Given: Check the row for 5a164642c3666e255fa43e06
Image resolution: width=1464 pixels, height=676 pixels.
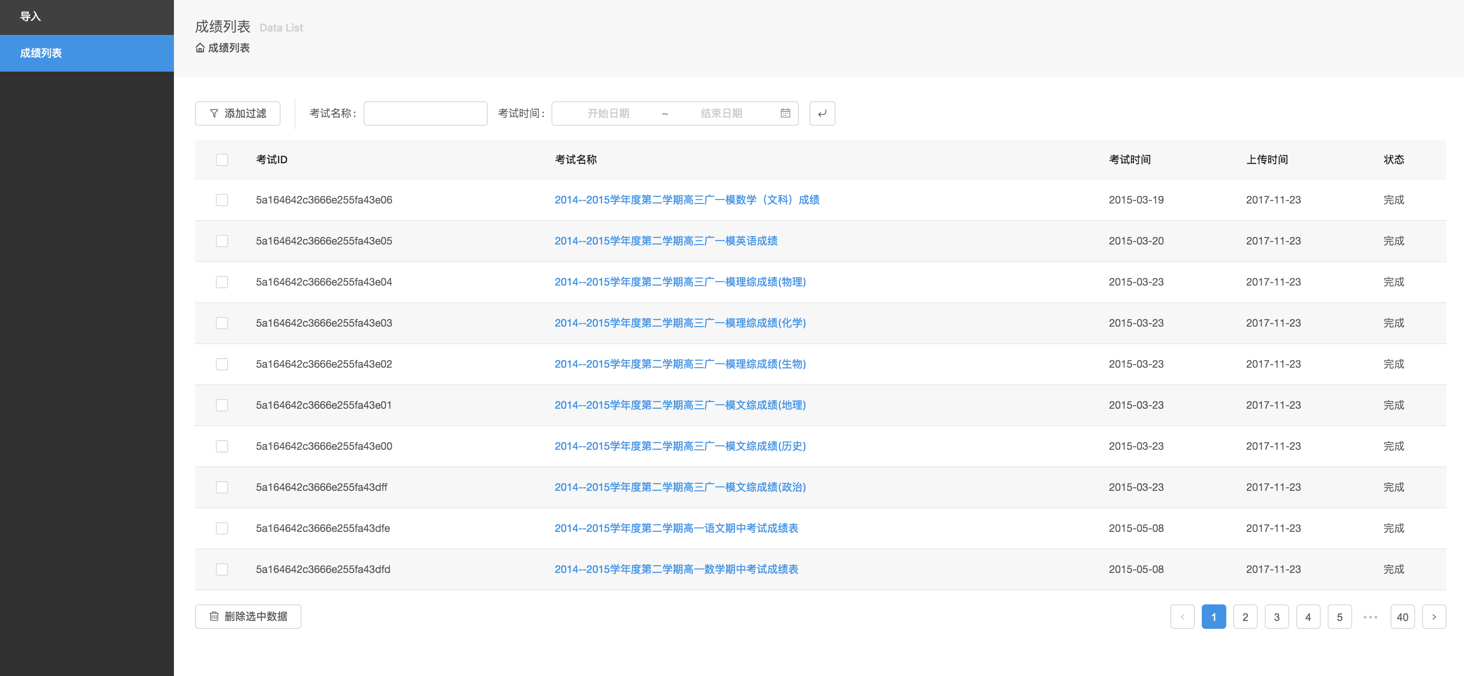Looking at the screenshot, I should pyautogui.click(x=222, y=200).
